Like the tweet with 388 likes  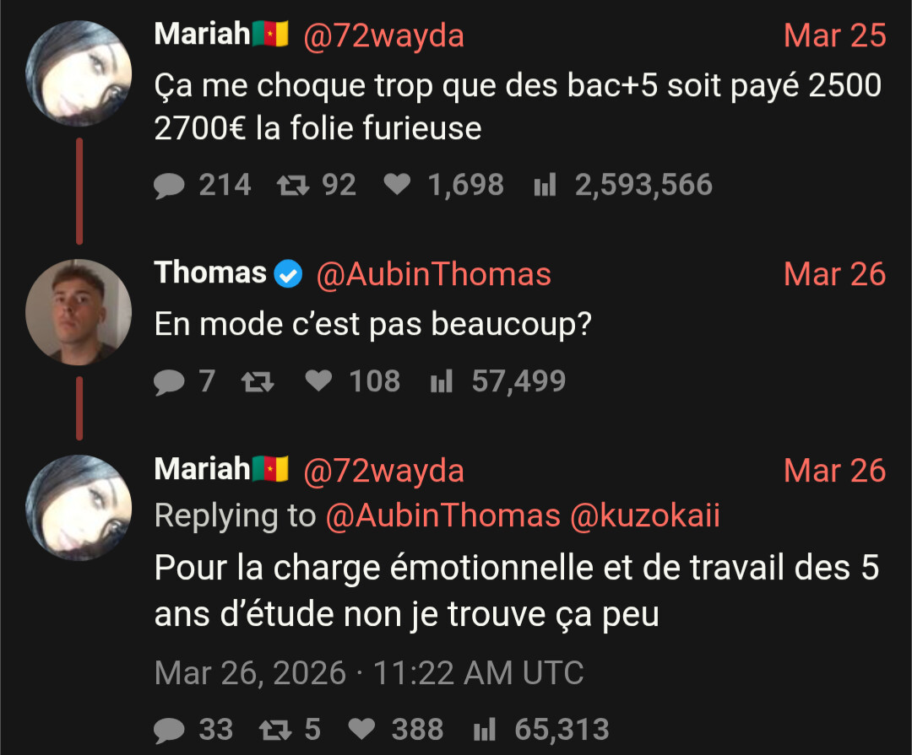tap(361, 729)
